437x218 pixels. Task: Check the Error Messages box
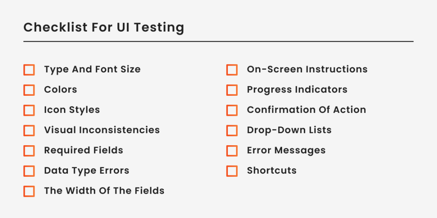click(x=232, y=151)
